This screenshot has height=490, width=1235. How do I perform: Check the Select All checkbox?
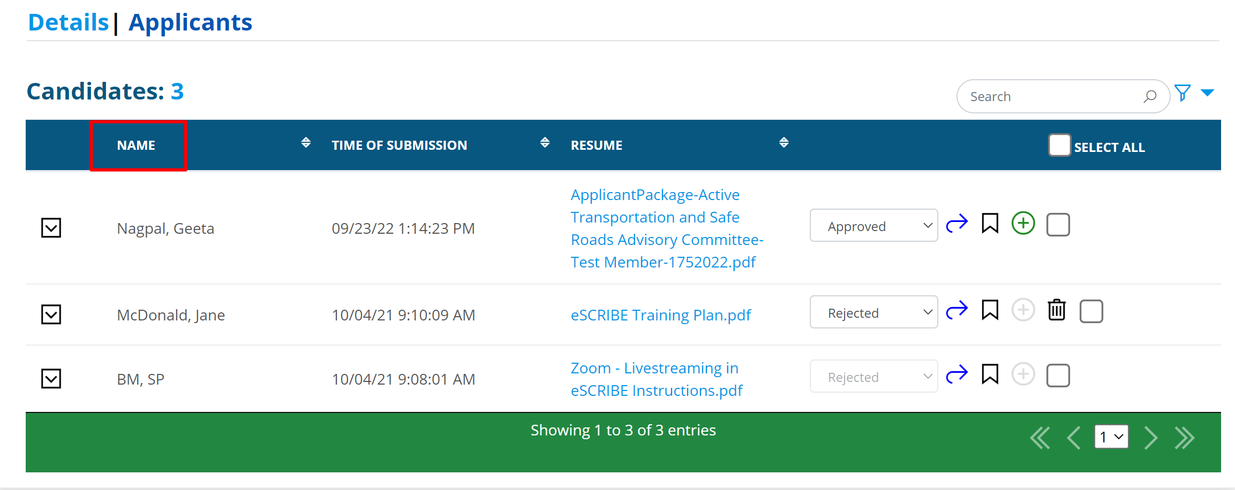tap(1059, 145)
